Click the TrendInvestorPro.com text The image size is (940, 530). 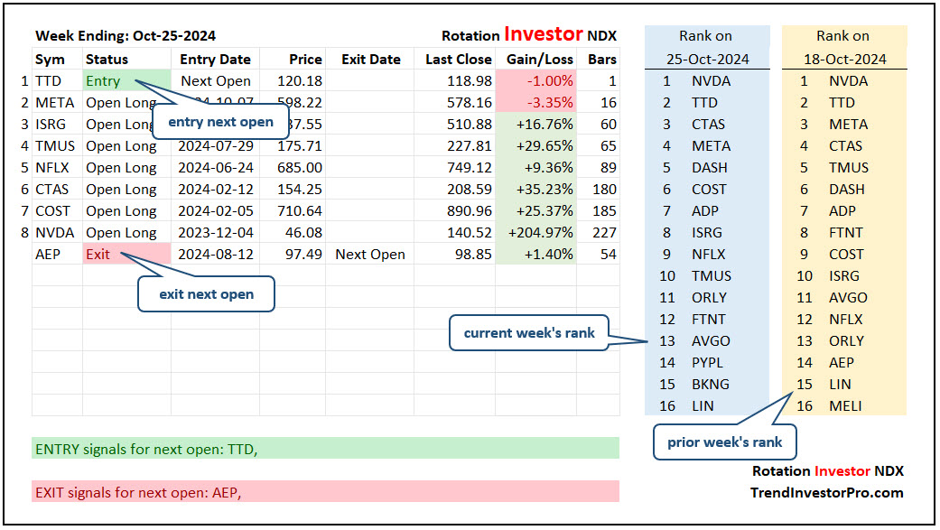[827, 493]
